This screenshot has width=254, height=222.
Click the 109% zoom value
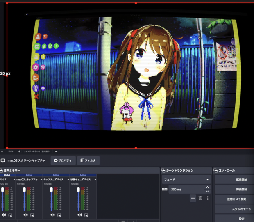[11, 151]
